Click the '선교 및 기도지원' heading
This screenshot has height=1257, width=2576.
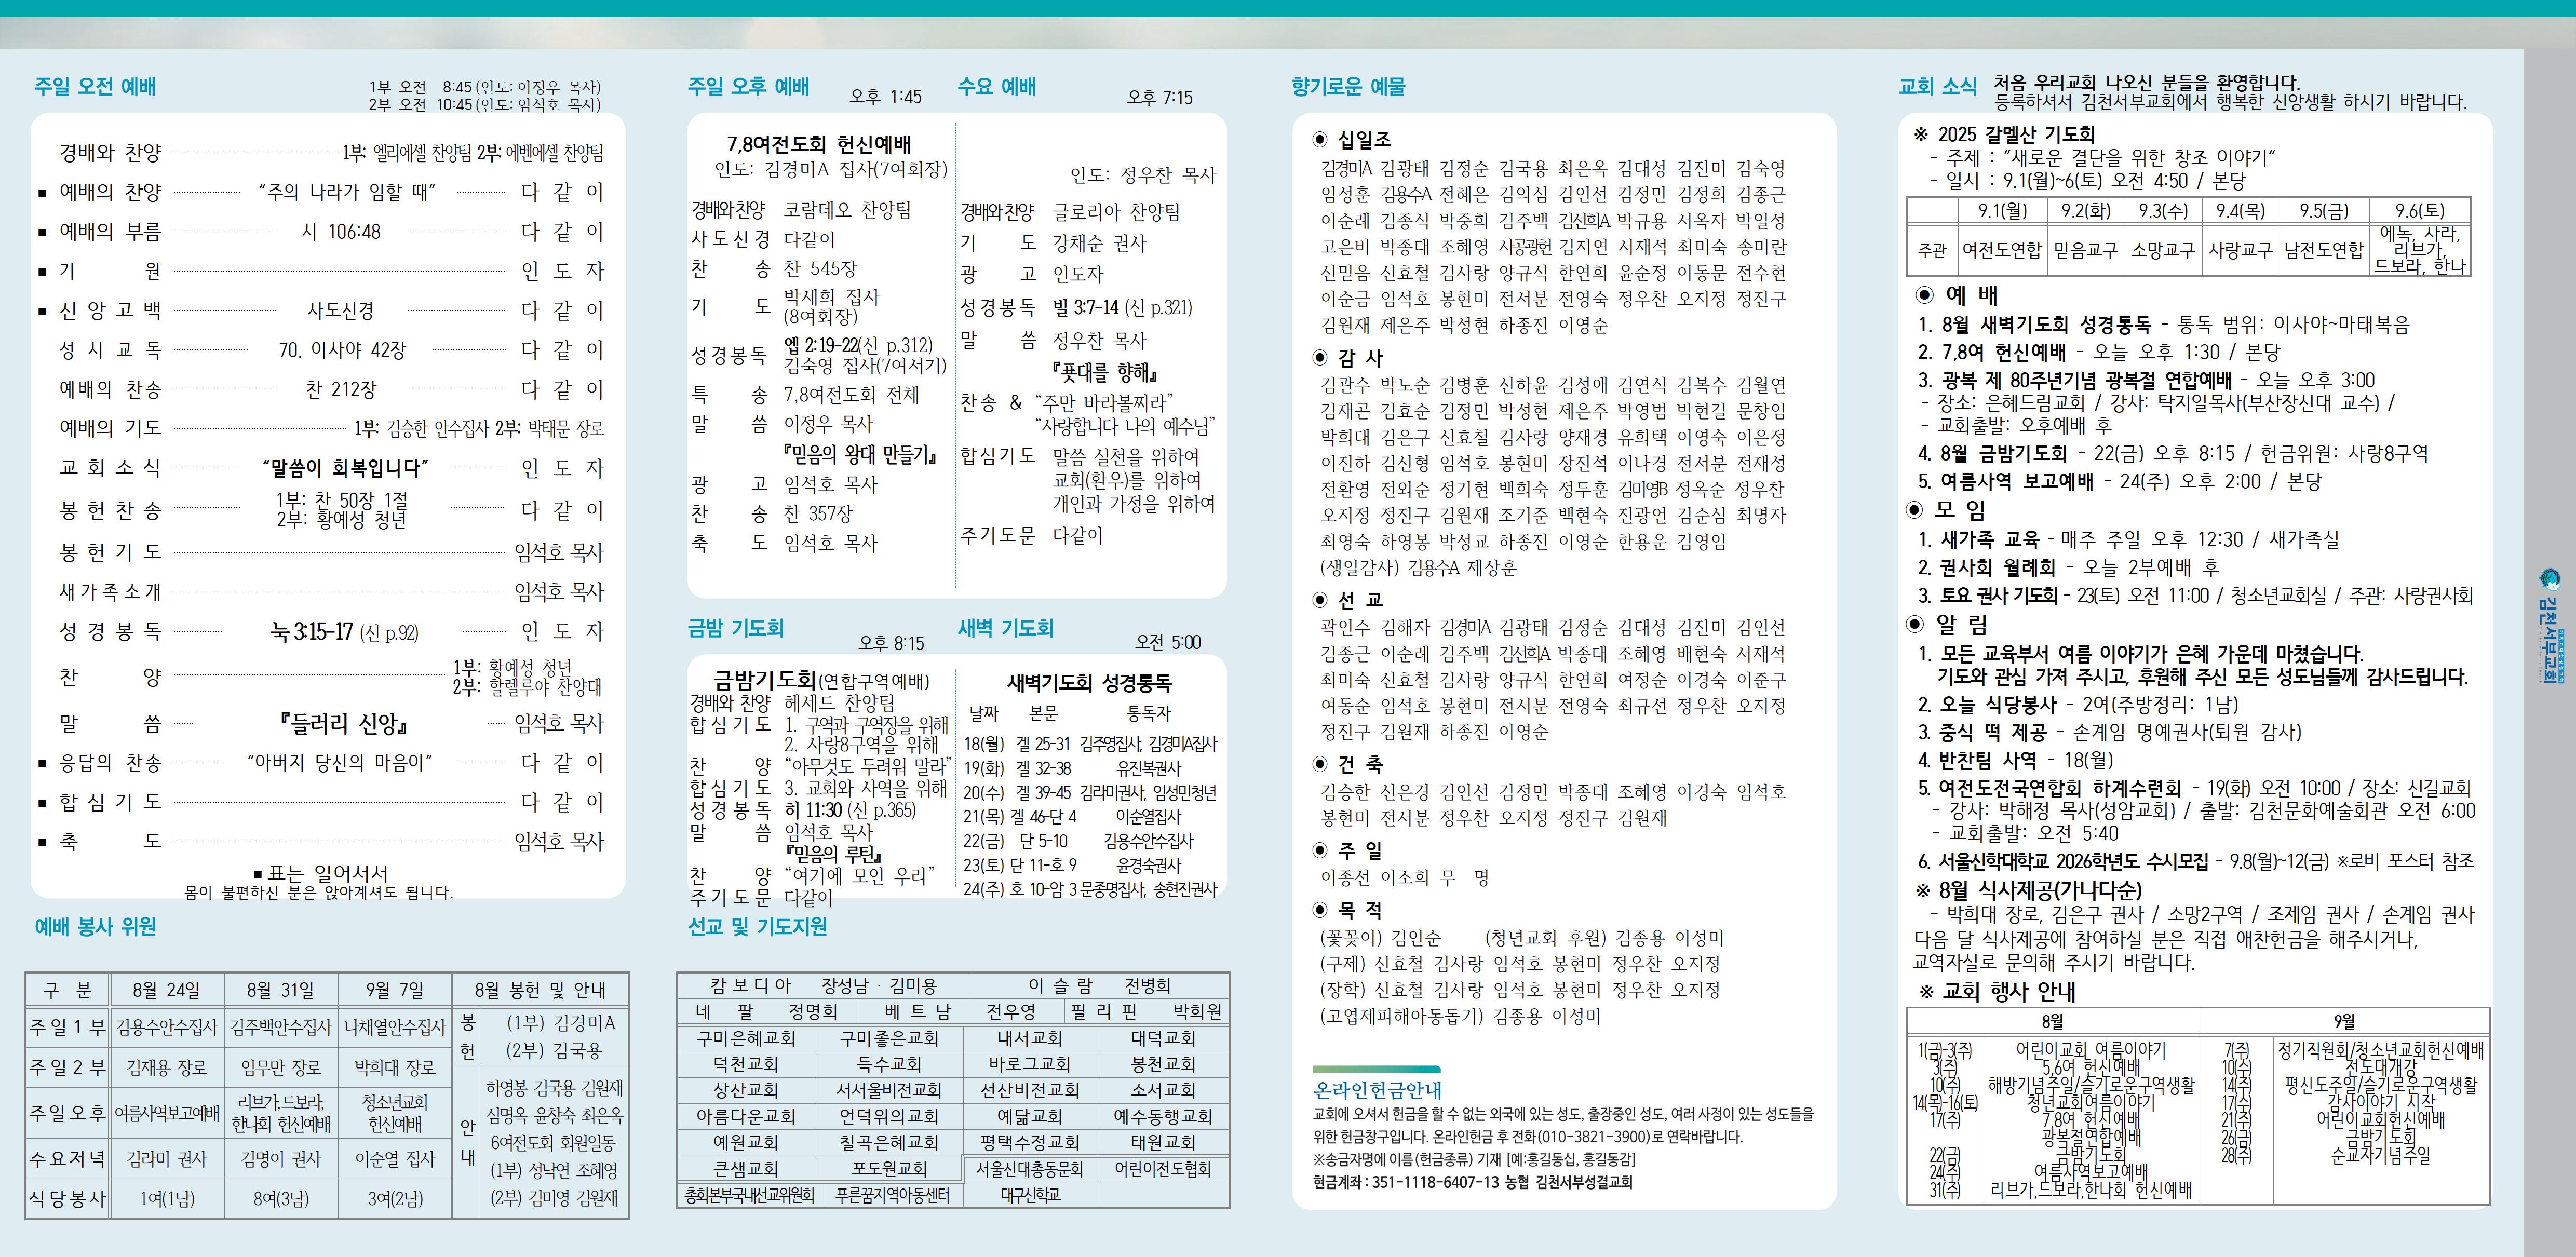[x=757, y=926]
